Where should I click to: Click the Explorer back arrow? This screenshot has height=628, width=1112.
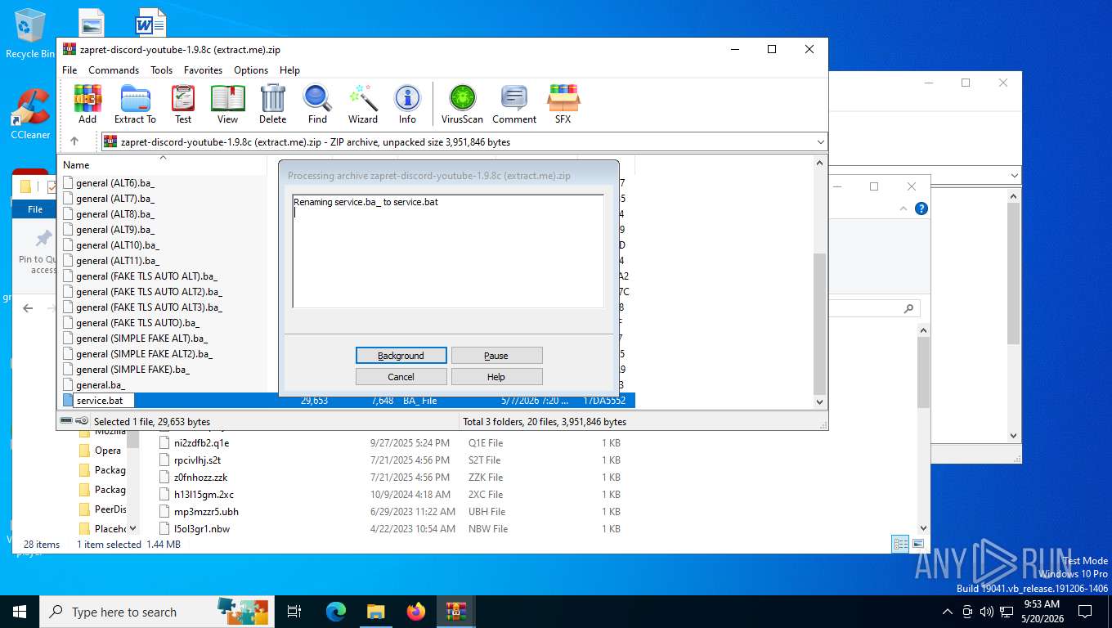(x=28, y=308)
